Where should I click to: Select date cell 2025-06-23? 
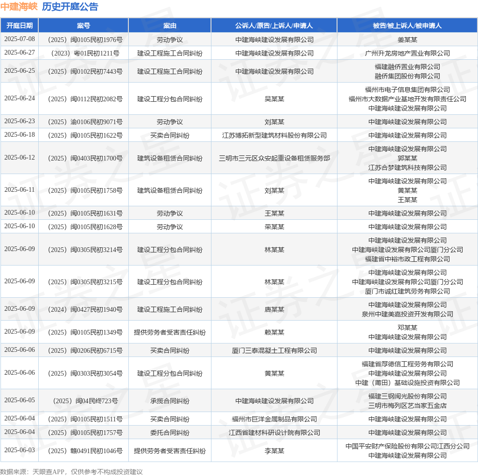(x=20, y=121)
